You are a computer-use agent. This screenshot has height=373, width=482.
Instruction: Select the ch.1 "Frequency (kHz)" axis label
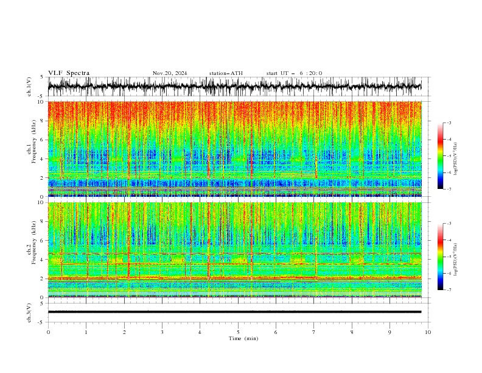(34, 141)
